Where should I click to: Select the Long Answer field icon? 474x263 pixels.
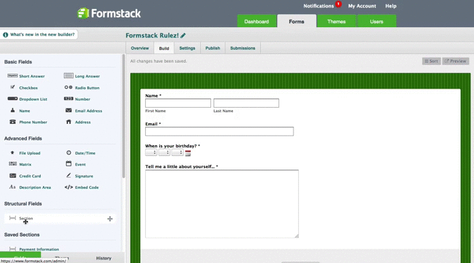[69, 76]
